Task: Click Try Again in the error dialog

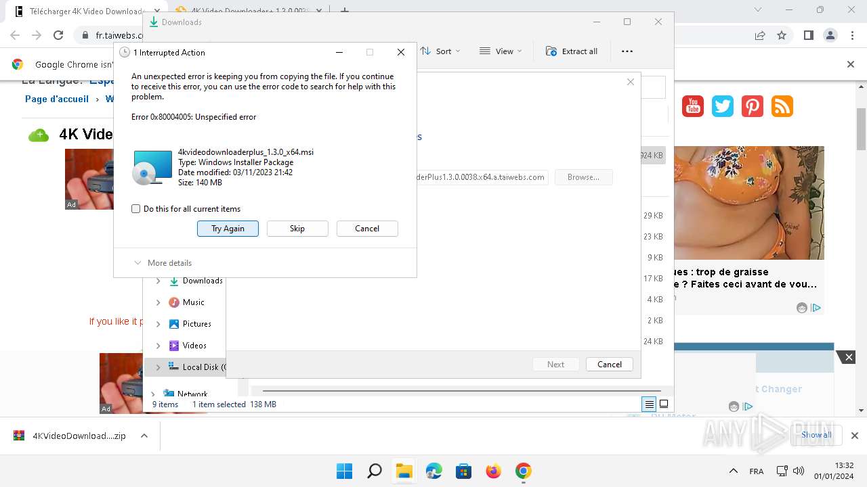Action: click(228, 229)
